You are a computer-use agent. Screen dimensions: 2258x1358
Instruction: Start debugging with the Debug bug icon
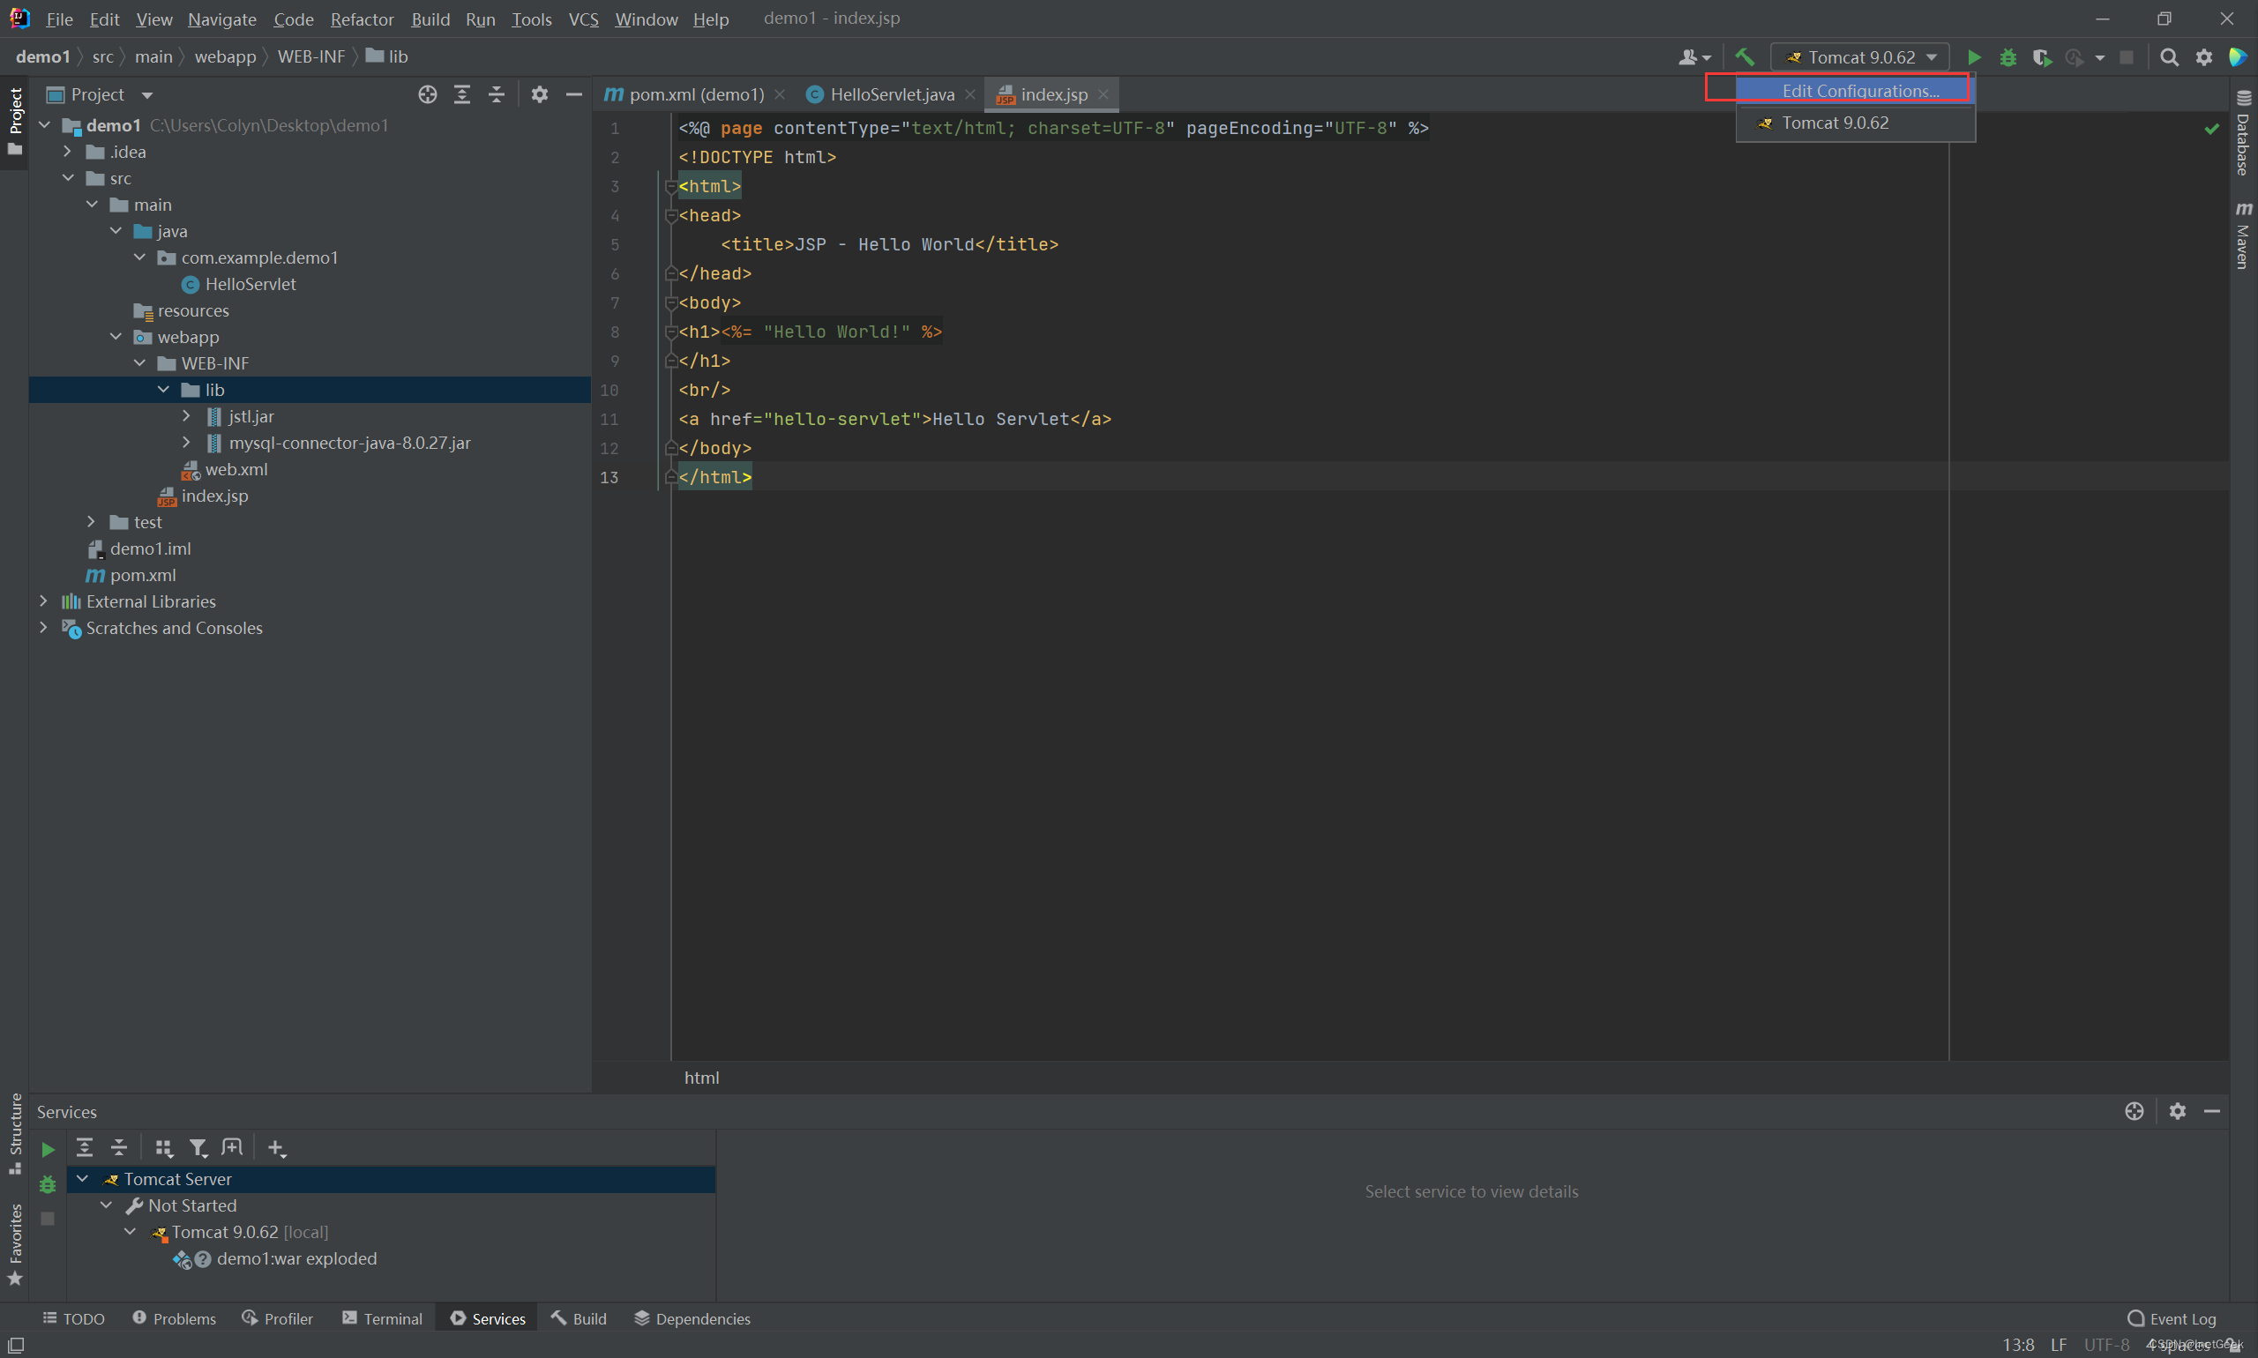tap(2008, 57)
